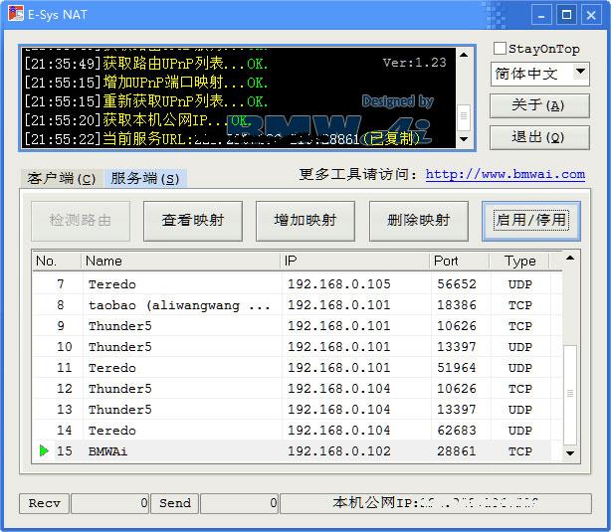Click log line 增加UPnP端口映射
This screenshot has height=532, width=611.
click(x=146, y=83)
